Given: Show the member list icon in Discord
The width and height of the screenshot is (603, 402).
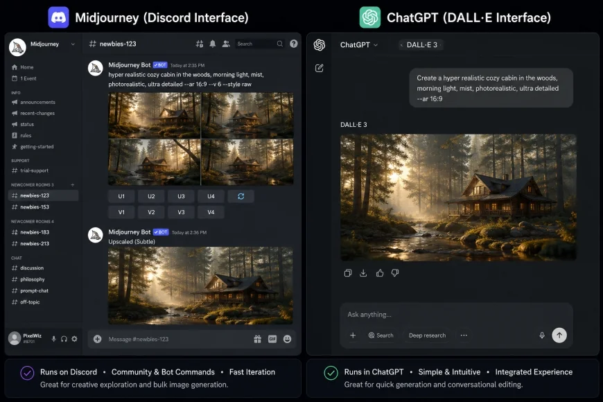Looking at the screenshot, I should (226, 44).
